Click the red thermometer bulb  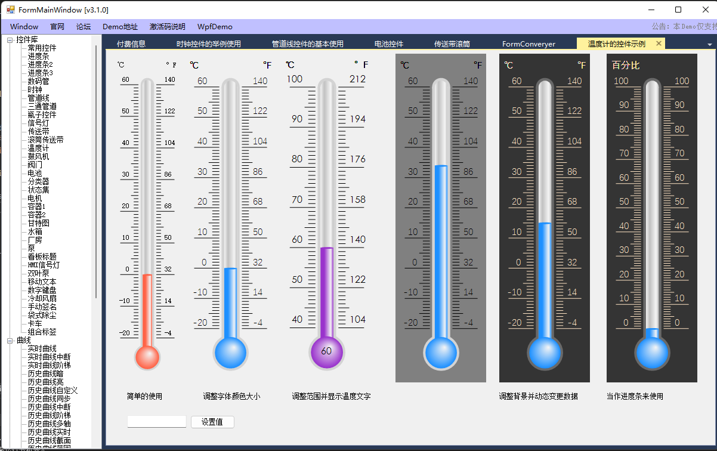click(147, 357)
